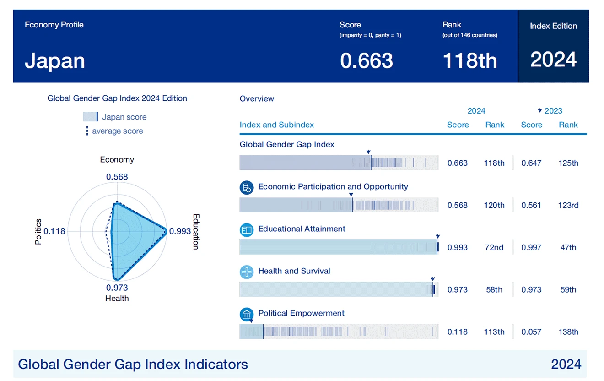
Task: Click the Political Empowerment subindex label
Action: point(301,313)
